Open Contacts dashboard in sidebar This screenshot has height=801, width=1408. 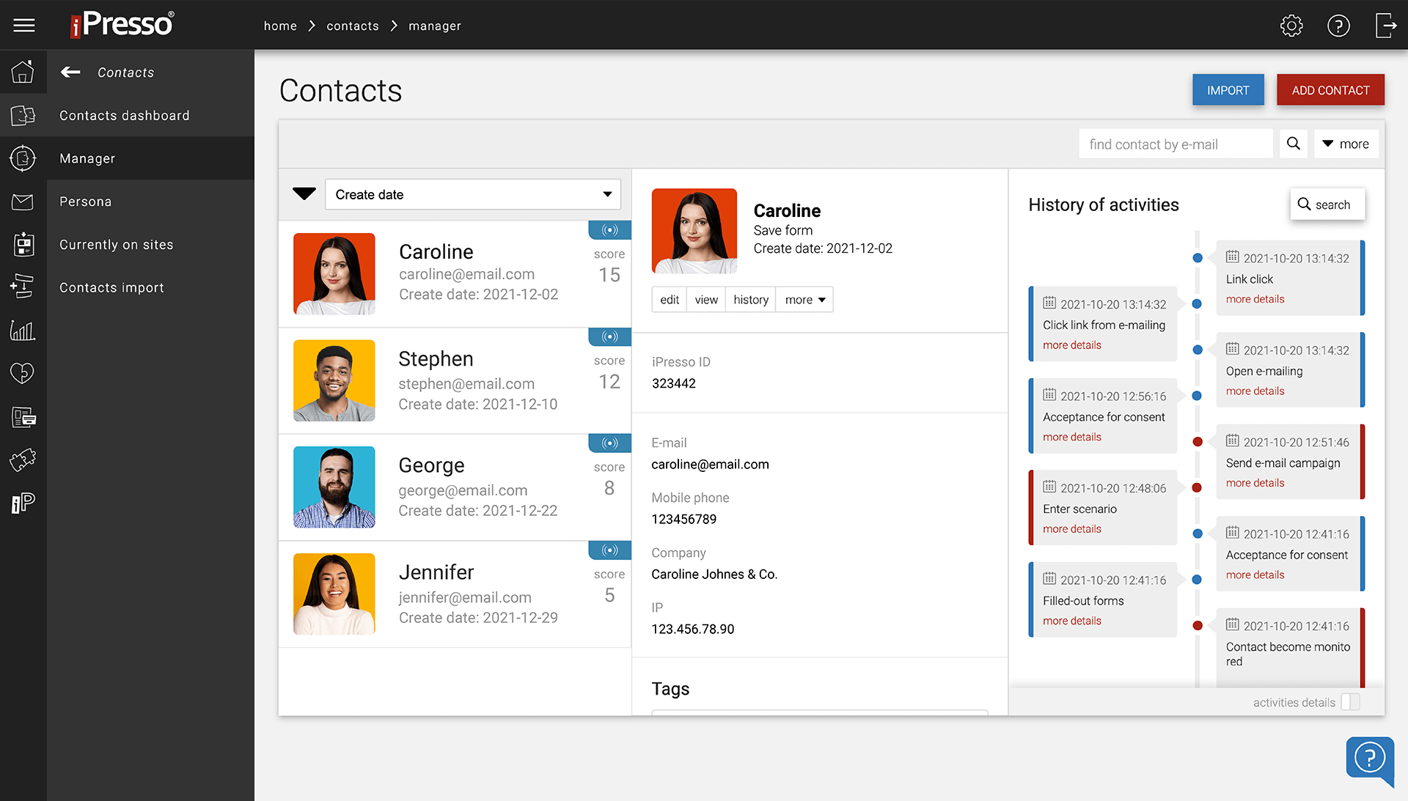pyautogui.click(x=124, y=115)
